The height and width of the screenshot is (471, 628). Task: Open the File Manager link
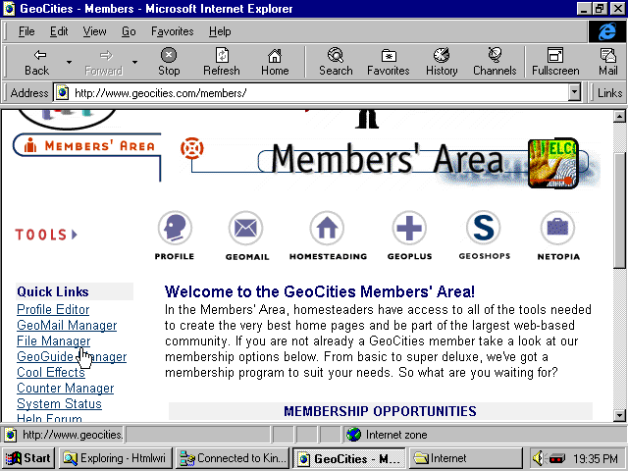[x=54, y=340]
